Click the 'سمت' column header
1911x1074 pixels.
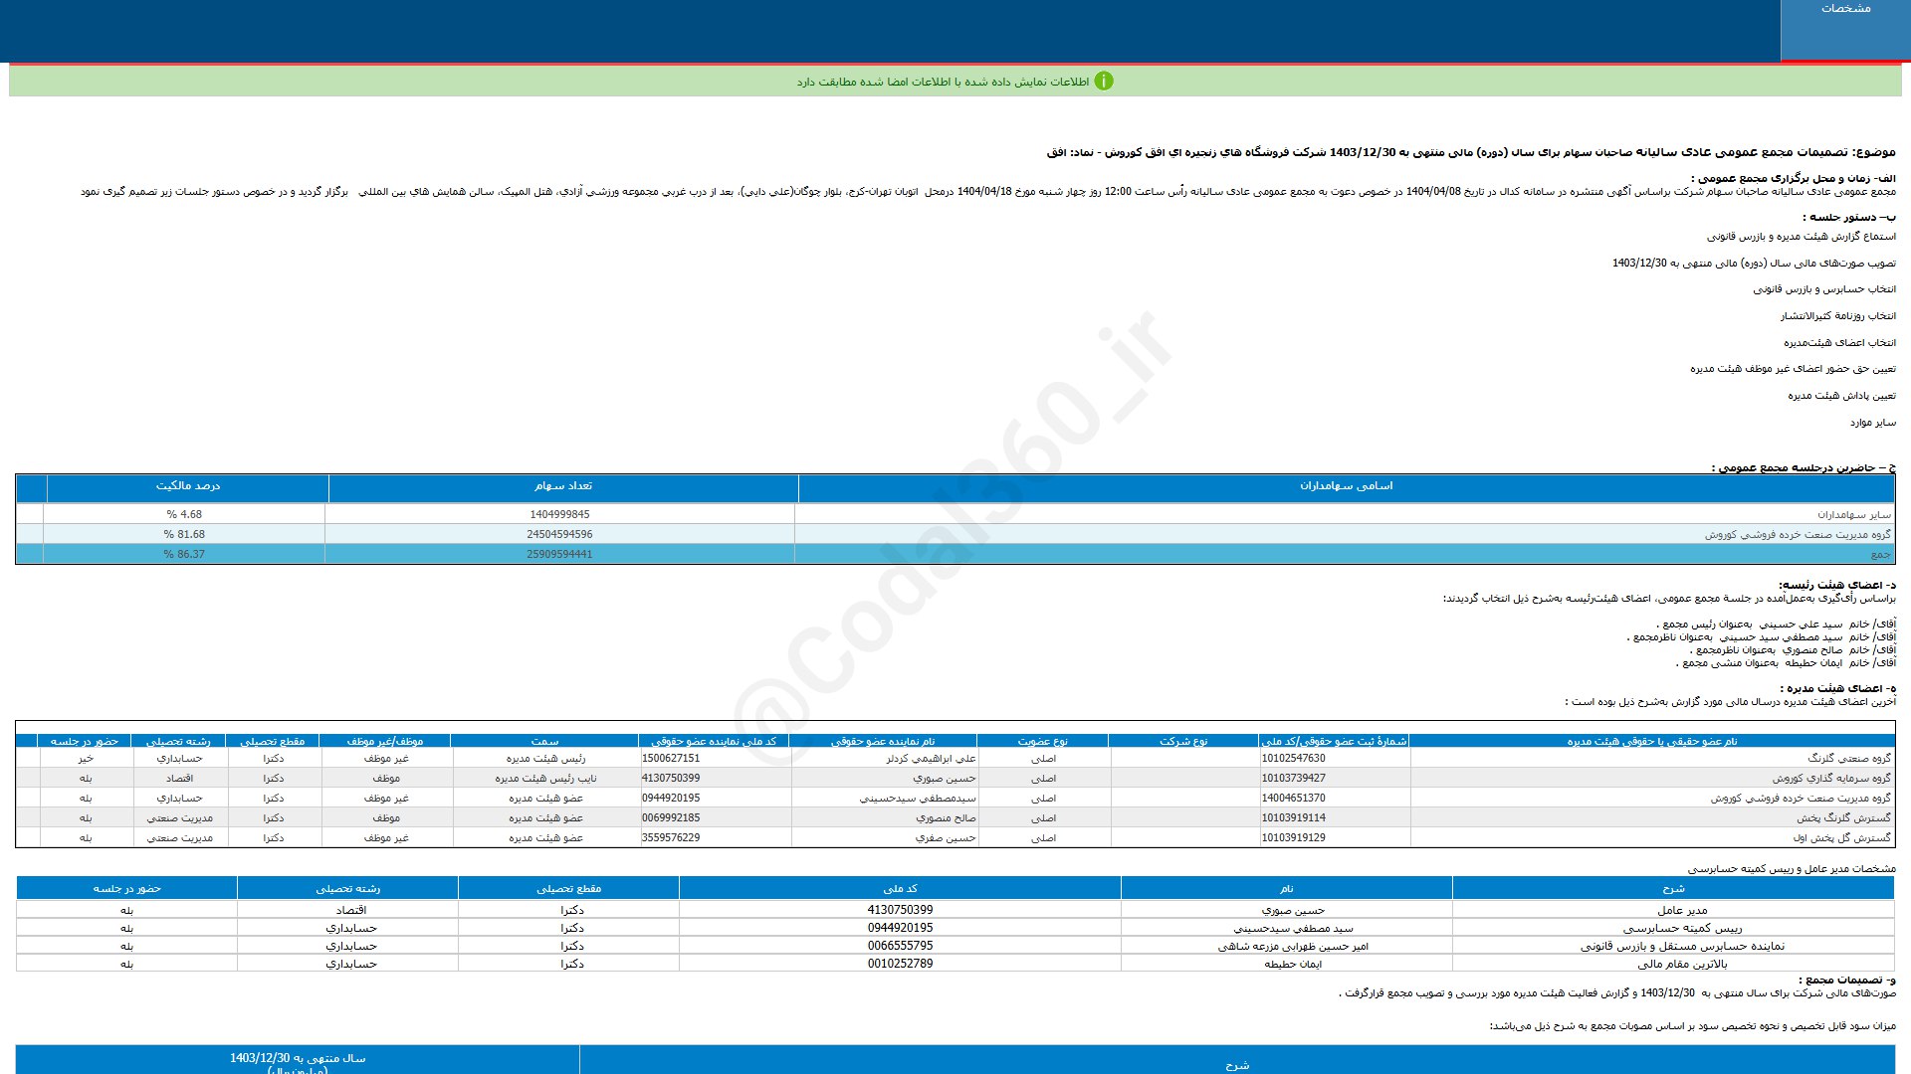point(544,741)
